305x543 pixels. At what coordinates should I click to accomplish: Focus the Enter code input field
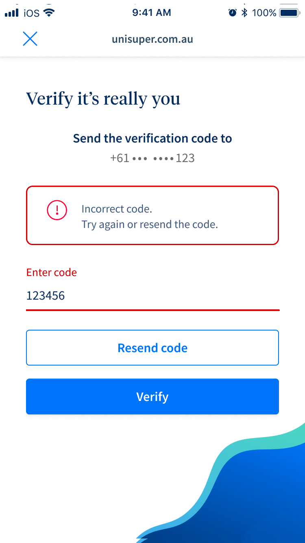click(x=152, y=296)
